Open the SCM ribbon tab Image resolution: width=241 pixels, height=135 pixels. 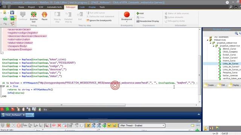[x=41, y=7]
